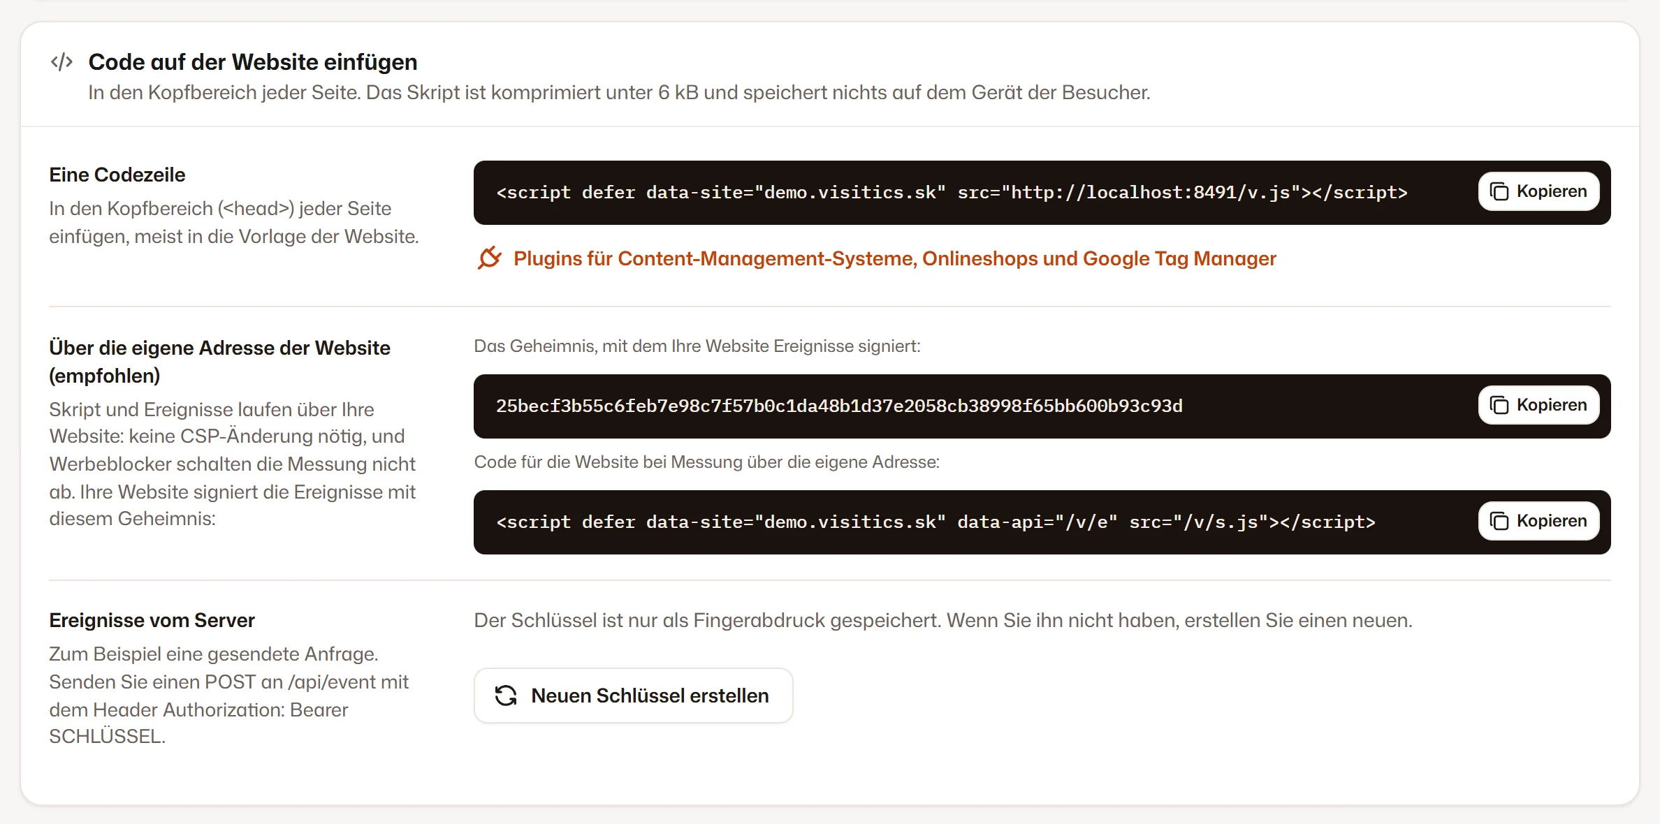Copy the signing secret hash
This screenshot has width=1660, height=824.
1538,405
